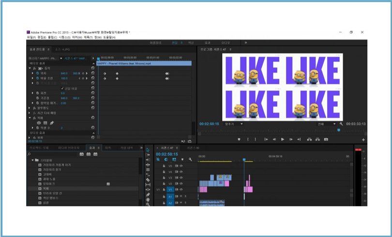The width and height of the screenshot is (392, 237).
Task: Open the 맞추기 zoom level dropdown
Action: point(233,124)
